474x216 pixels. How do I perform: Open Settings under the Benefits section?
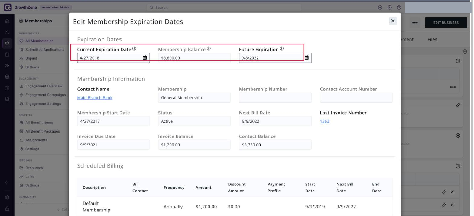(32, 149)
